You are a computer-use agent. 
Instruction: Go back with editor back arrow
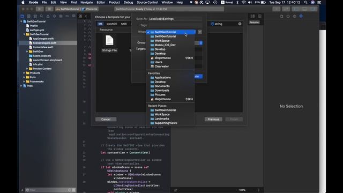click(x=86, y=16)
